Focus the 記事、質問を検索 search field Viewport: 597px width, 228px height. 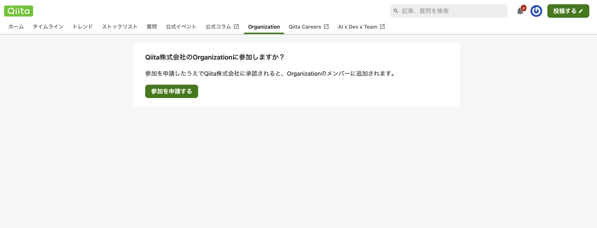pos(449,11)
